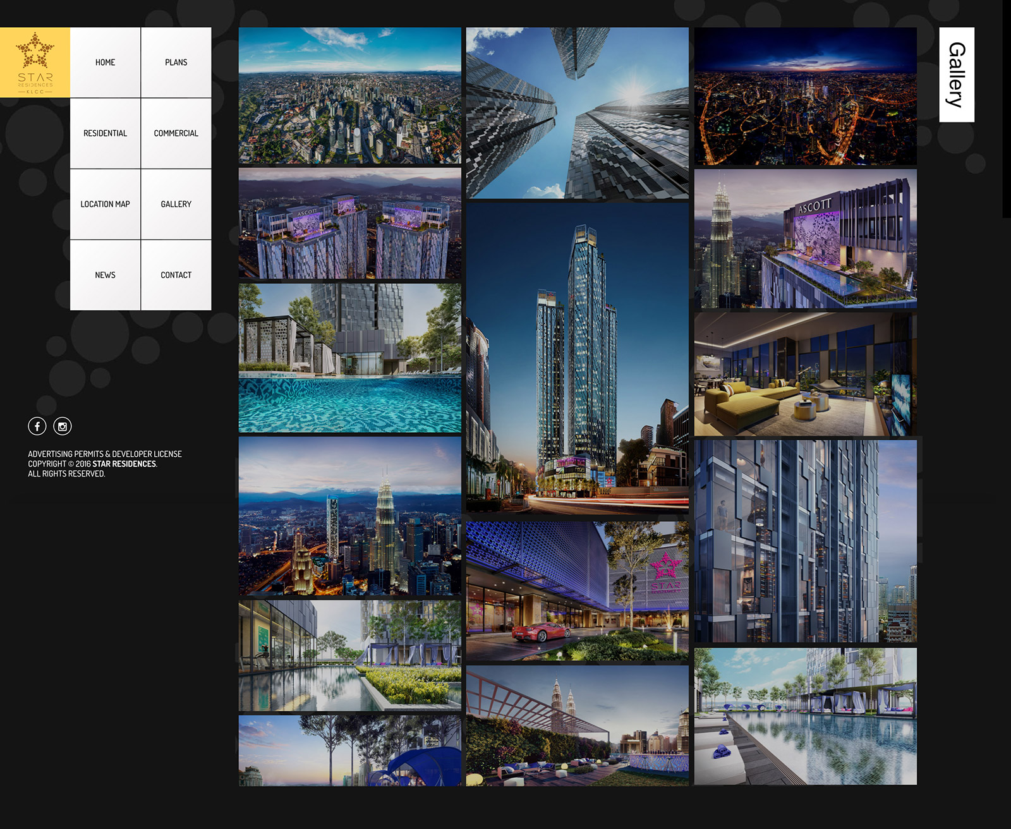
Task: Open the Facebook page icon
Action: click(37, 427)
